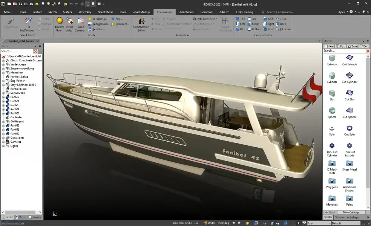
Task: Expand the Cameras tree node
Action: [3, 142]
